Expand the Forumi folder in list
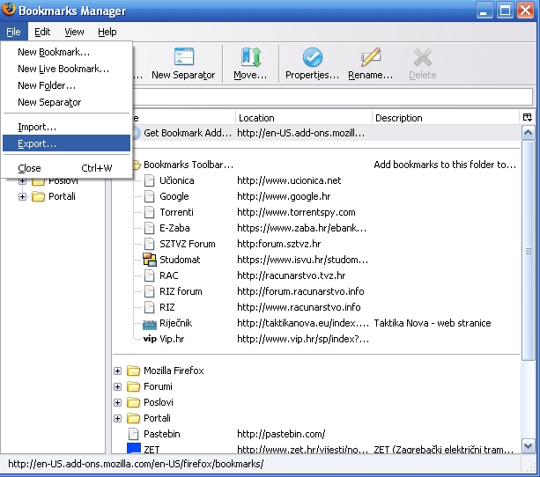 (x=117, y=386)
